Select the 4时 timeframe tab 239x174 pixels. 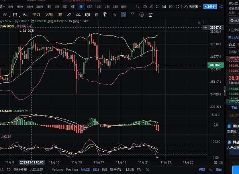81,7
